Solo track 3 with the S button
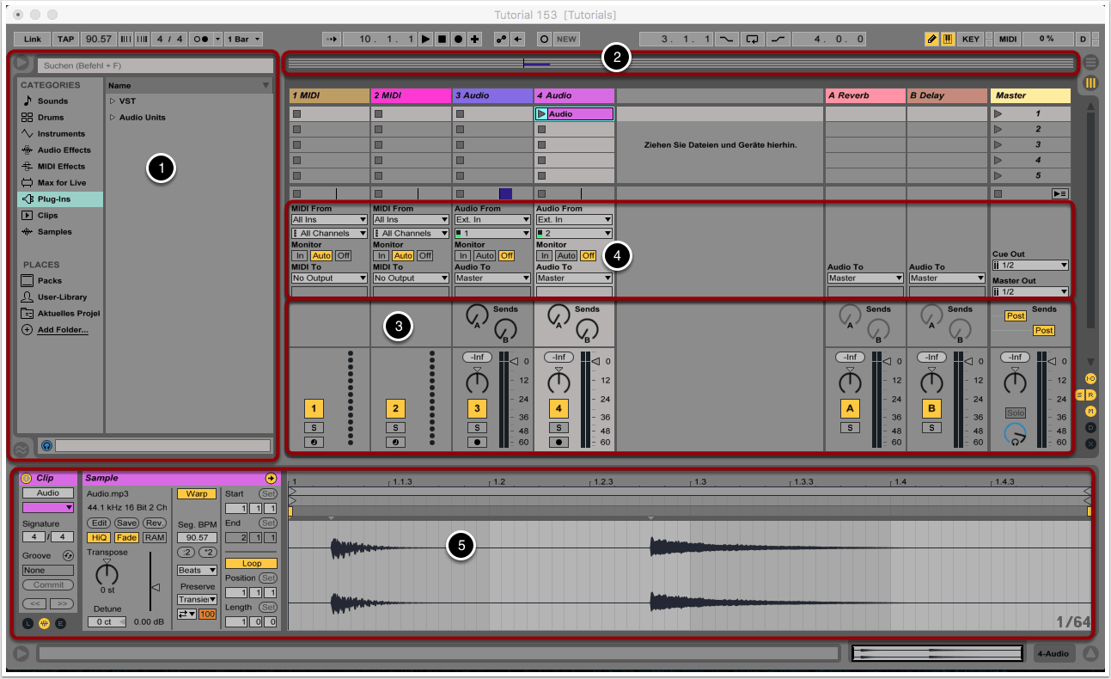1111x679 pixels. (x=477, y=427)
